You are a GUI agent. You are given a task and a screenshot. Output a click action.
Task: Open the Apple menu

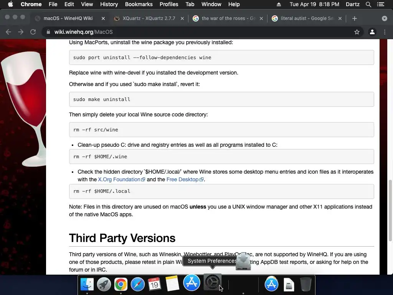tap(10, 4)
